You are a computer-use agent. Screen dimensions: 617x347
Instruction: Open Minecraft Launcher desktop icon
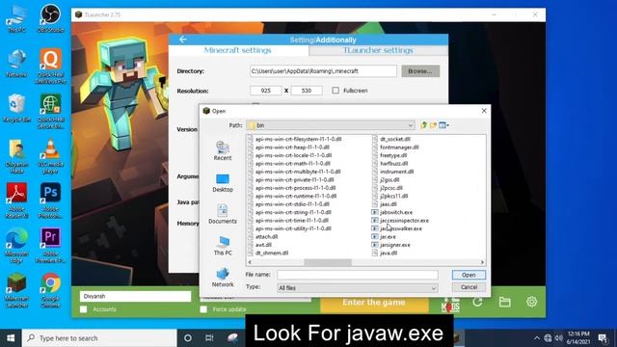coord(16,290)
